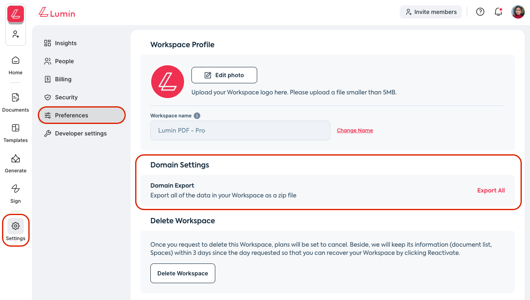Open Developer settings

tap(81, 133)
